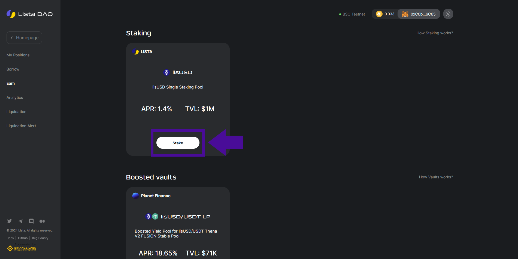
Task: Open Liquidation Alert in the sidebar
Action: pyautogui.click(x=21, y=126)
